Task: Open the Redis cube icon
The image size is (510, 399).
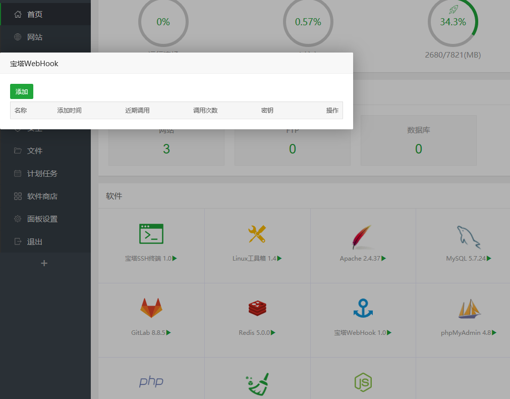Action: click(x=257, y=308)
